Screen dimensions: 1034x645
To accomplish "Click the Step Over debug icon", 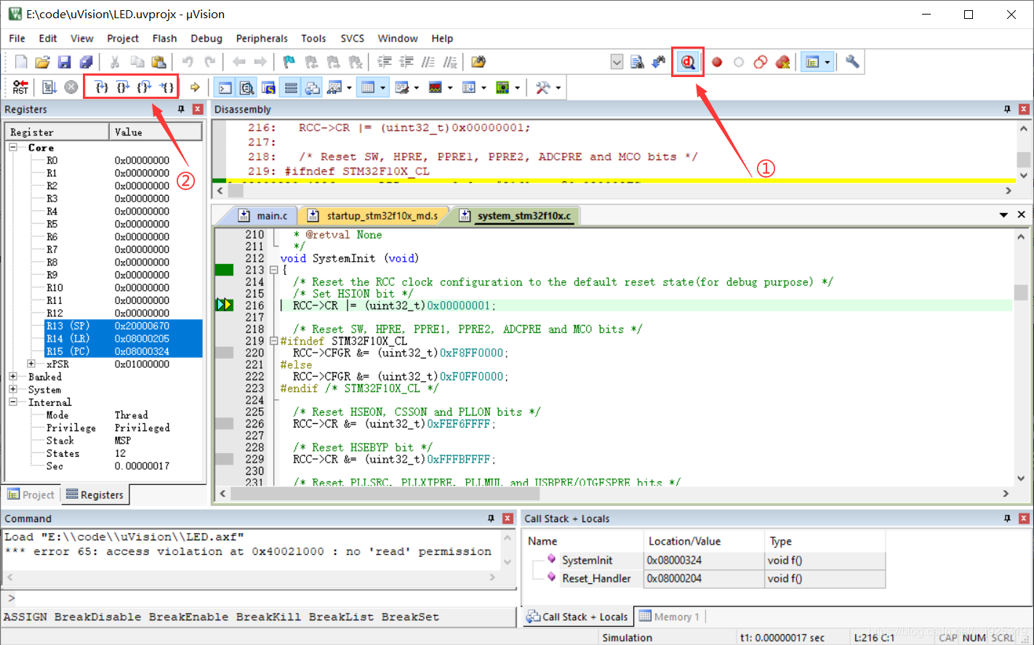I will [x=124, y=87].
